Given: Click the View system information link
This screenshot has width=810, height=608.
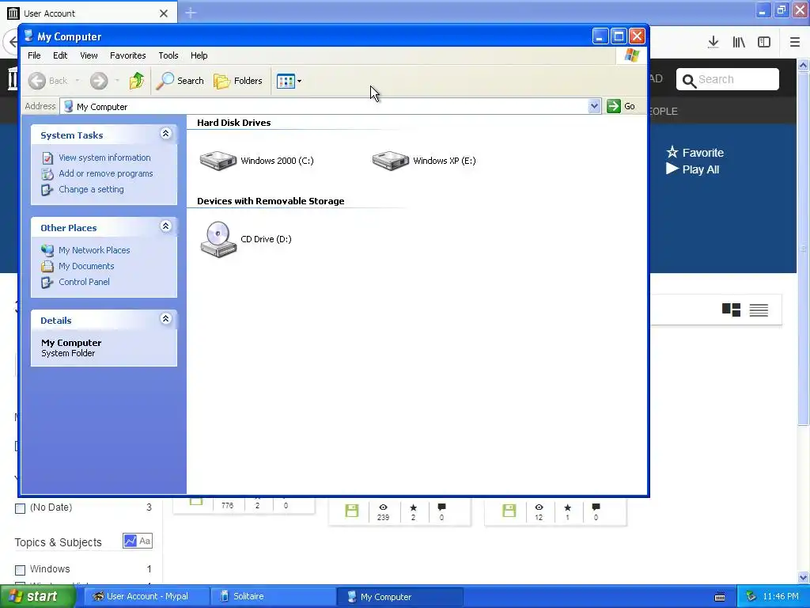Looking at the screenshot, I should 104,158.
